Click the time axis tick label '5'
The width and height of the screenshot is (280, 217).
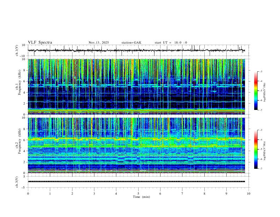(x=138, y=194)
